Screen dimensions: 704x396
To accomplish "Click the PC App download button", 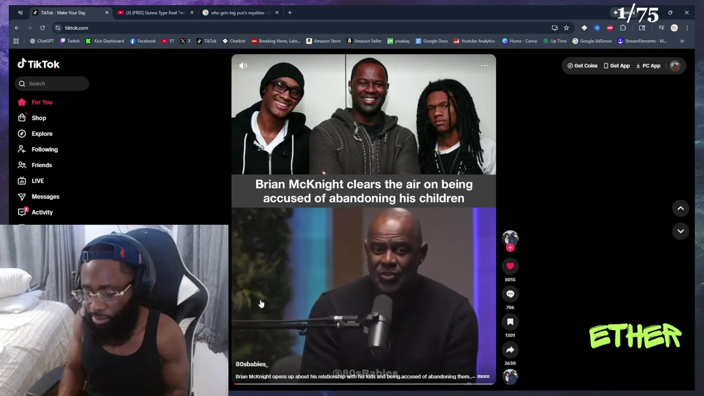I will click(x=648, y=66).
